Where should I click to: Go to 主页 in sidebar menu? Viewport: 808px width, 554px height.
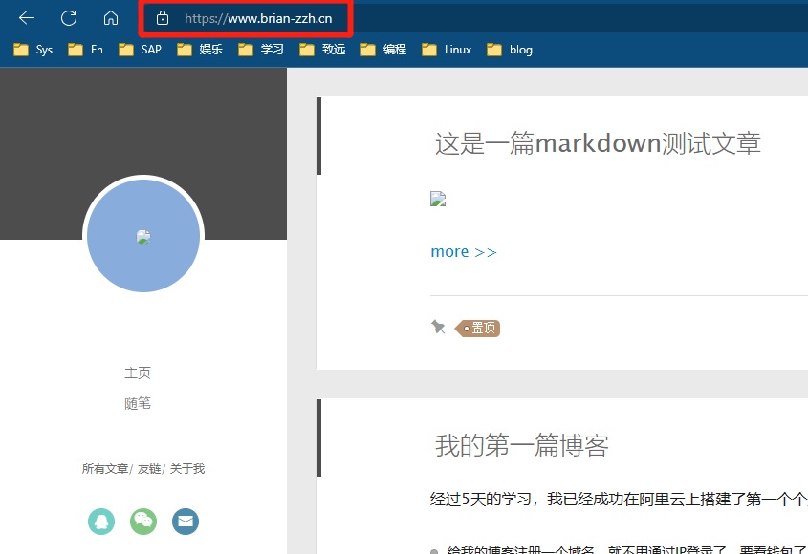point(138,373)
